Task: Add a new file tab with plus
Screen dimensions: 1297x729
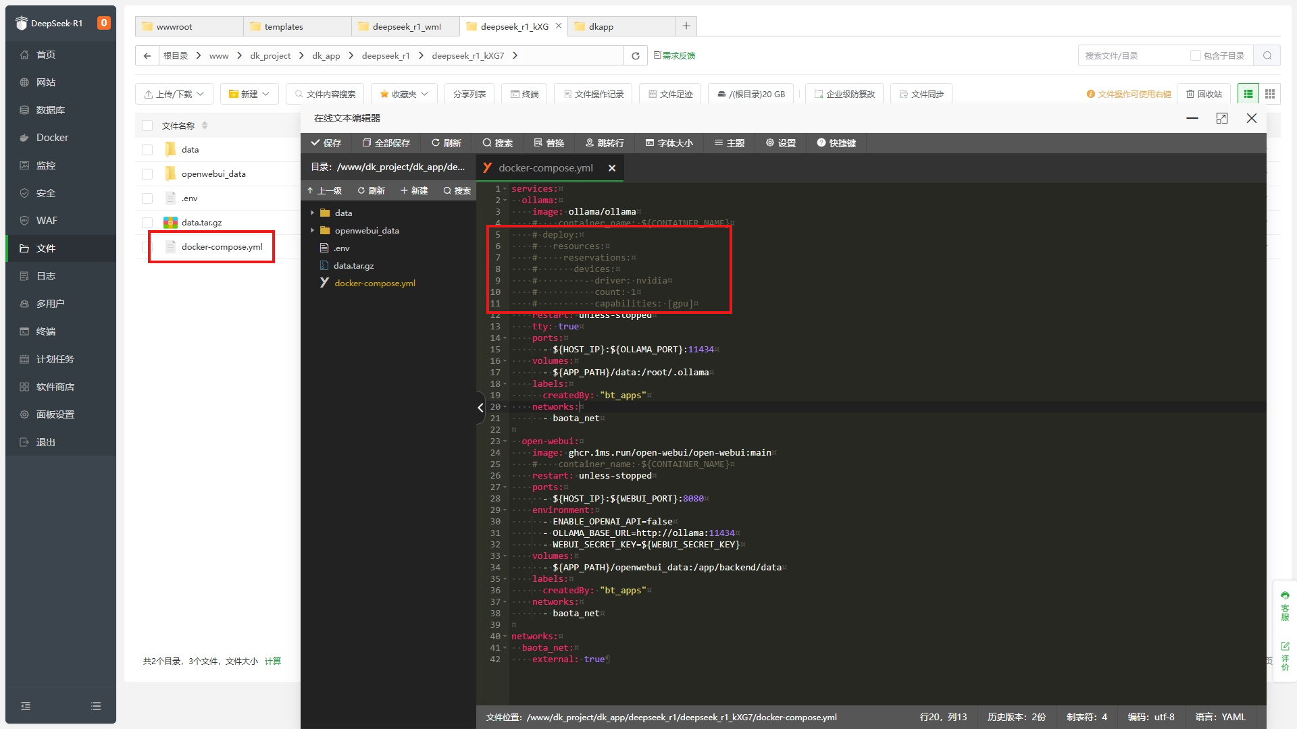Action: pos(686,26)
